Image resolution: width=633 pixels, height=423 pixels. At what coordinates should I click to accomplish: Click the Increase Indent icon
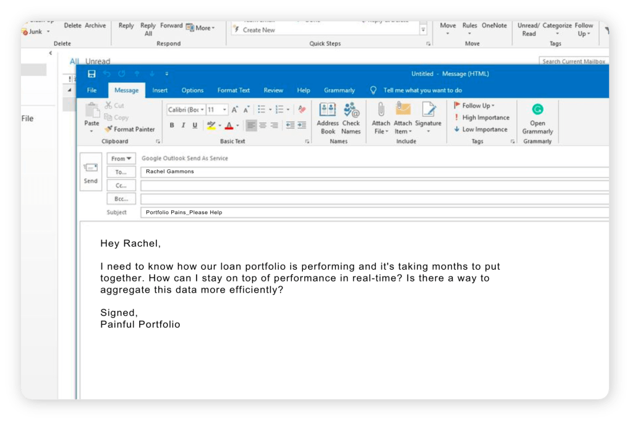[302, 126]
